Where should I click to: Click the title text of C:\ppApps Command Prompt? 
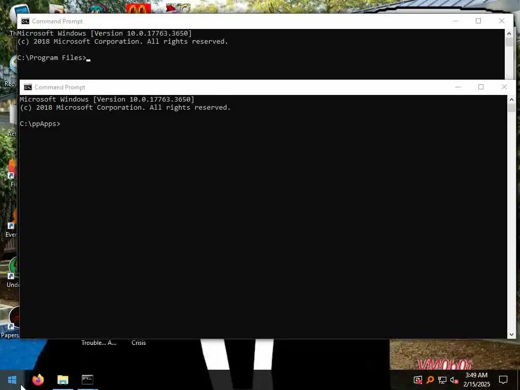pyautogui.click(x=60, y=87)
